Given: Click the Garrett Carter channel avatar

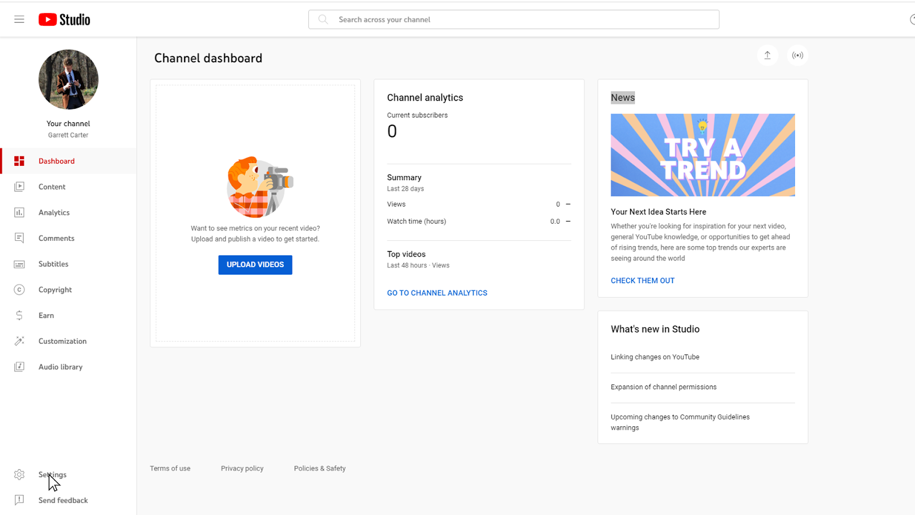Looking at the screenshot, I should click(68, 80).
